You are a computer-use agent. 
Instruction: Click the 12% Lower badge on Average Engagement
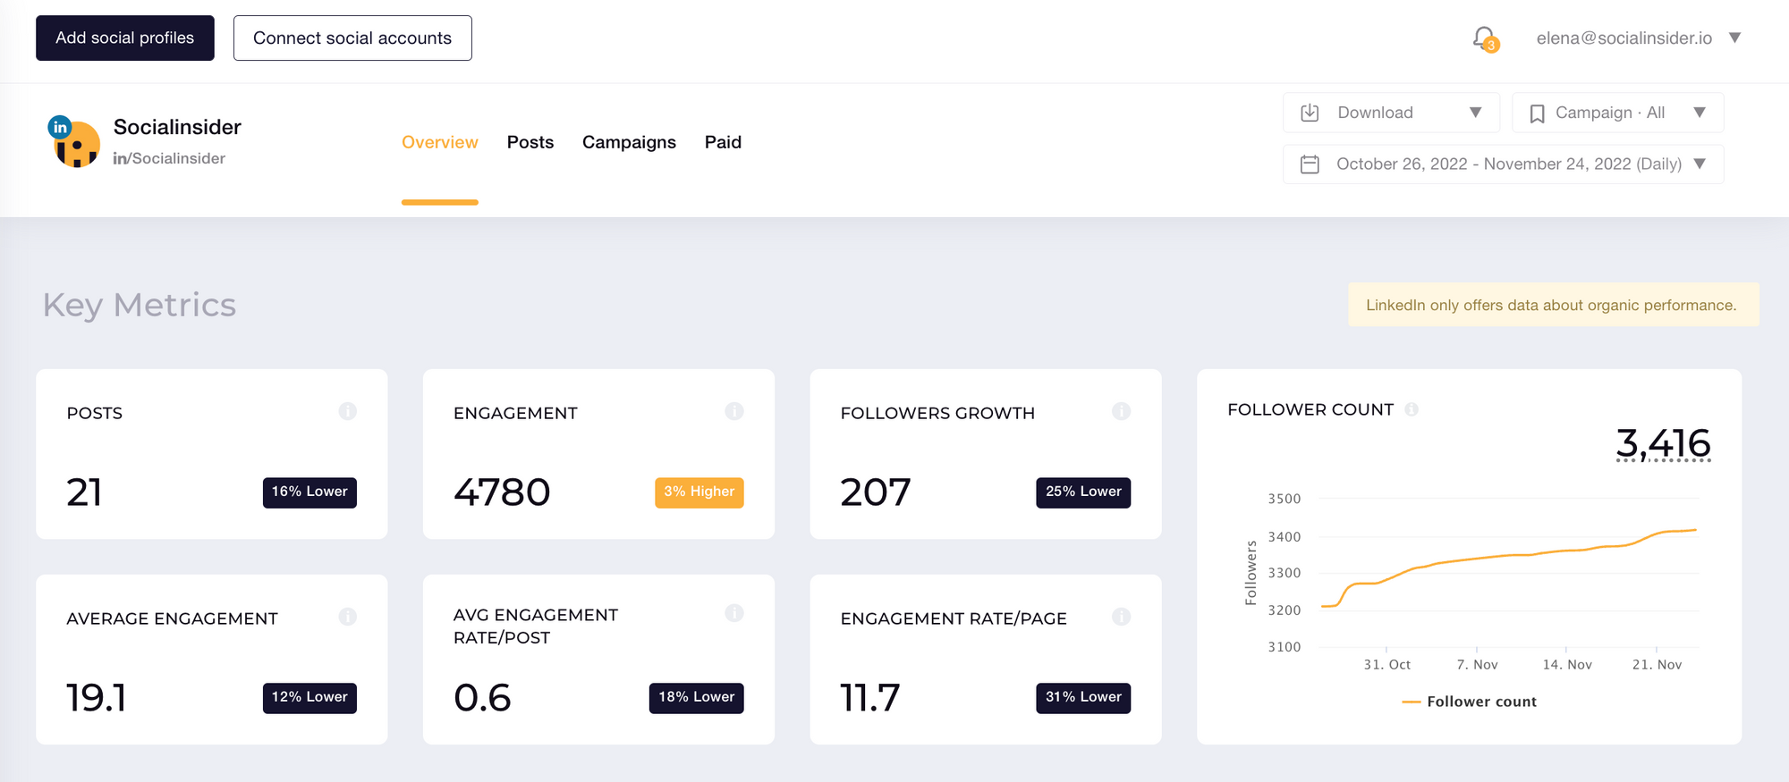click(309, 698)
